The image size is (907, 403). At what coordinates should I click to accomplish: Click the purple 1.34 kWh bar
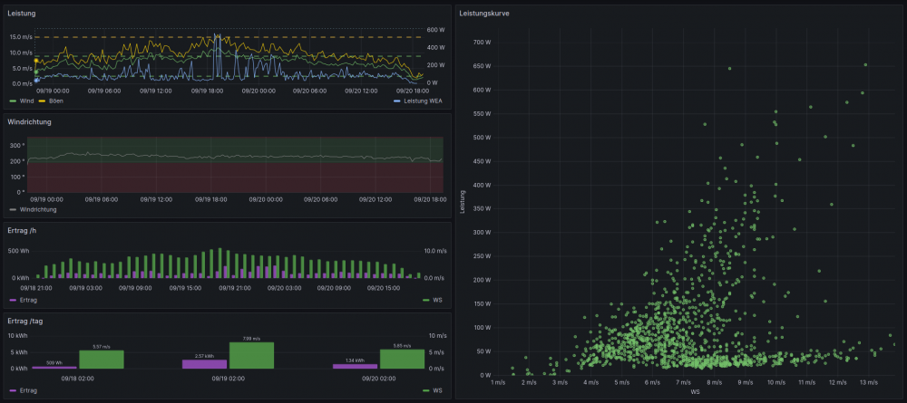[356, 366]
